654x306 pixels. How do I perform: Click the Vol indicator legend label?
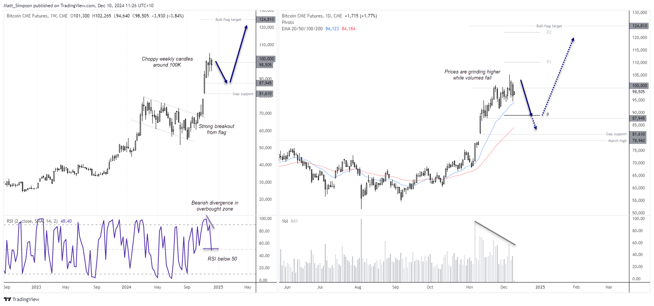coord(285,221)
